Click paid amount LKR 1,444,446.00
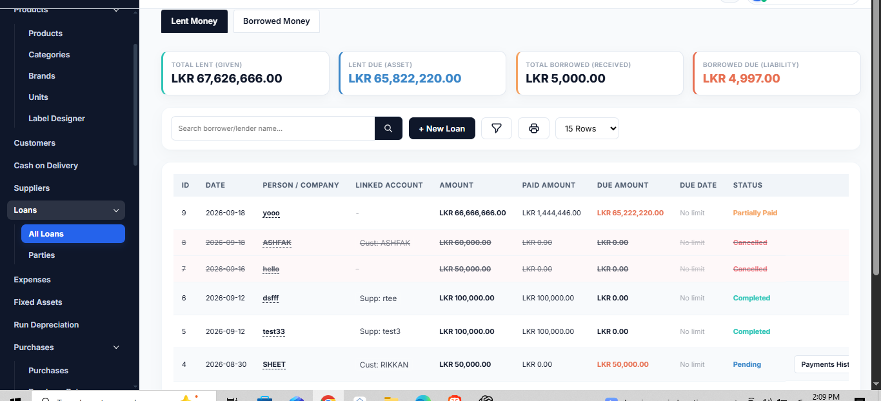The image size is (881, 401). [551, 213]
